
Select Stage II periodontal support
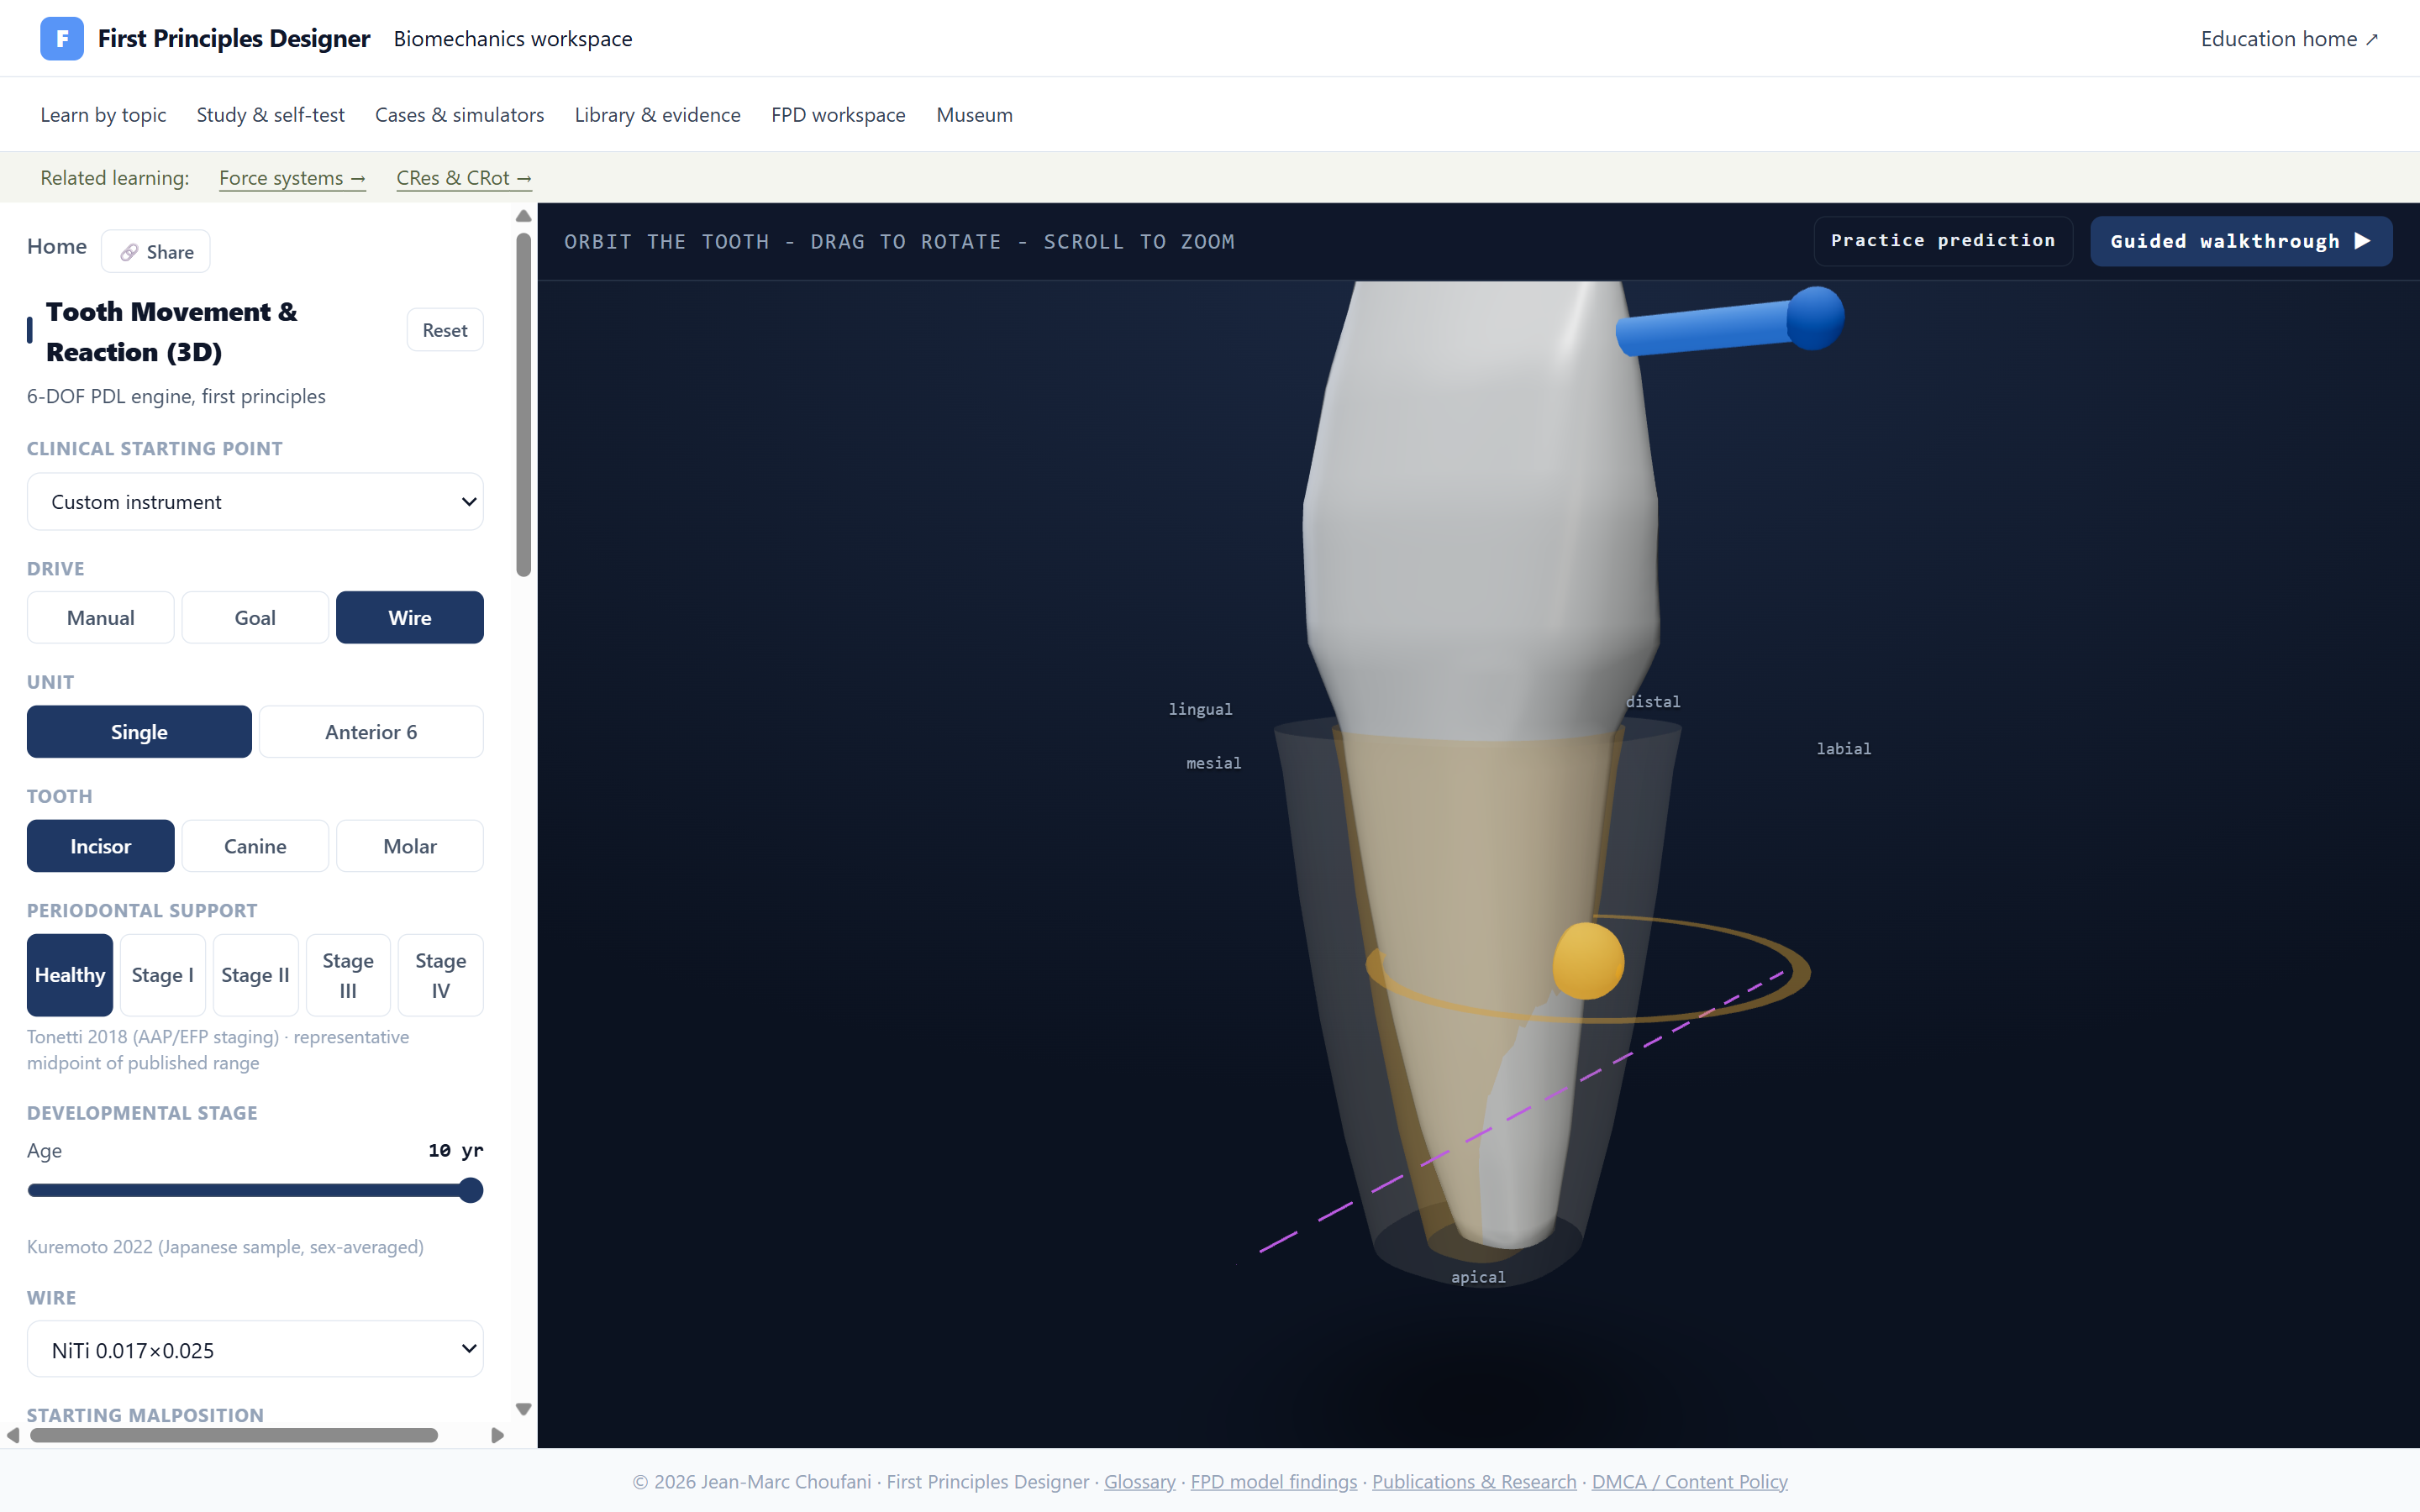click(255, 975)
